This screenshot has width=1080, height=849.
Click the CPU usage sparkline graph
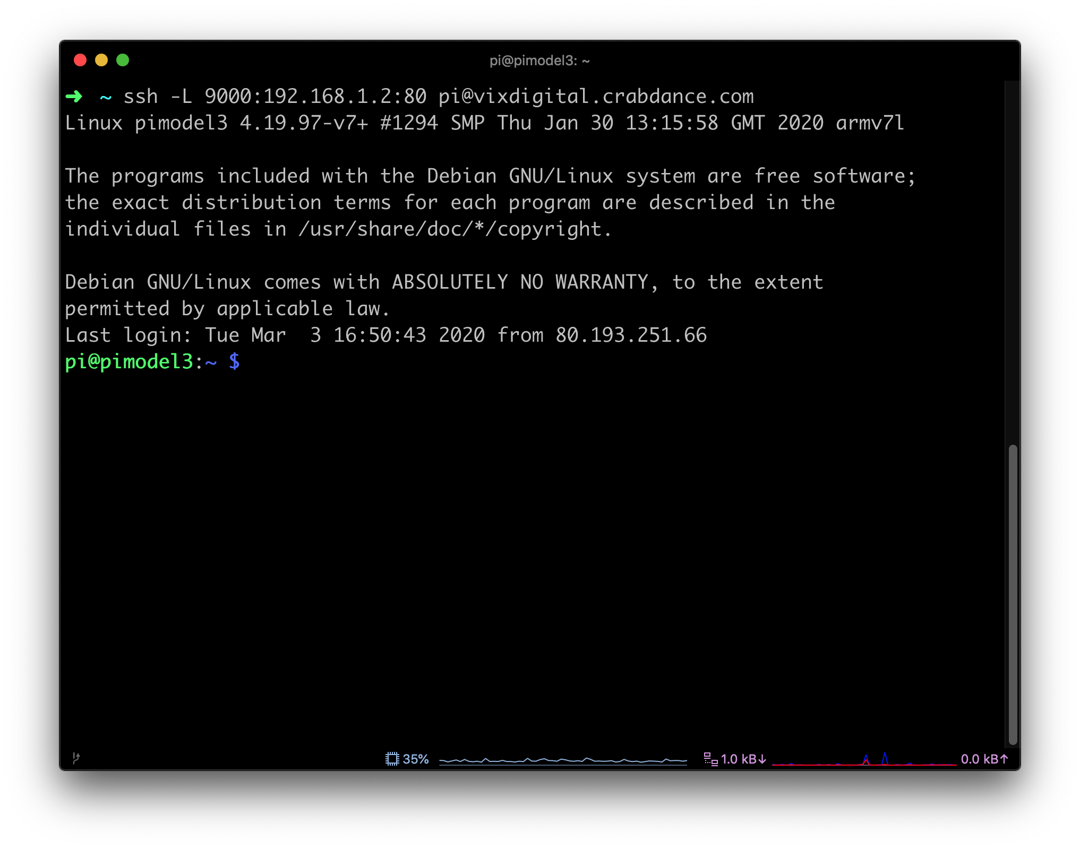563,760
